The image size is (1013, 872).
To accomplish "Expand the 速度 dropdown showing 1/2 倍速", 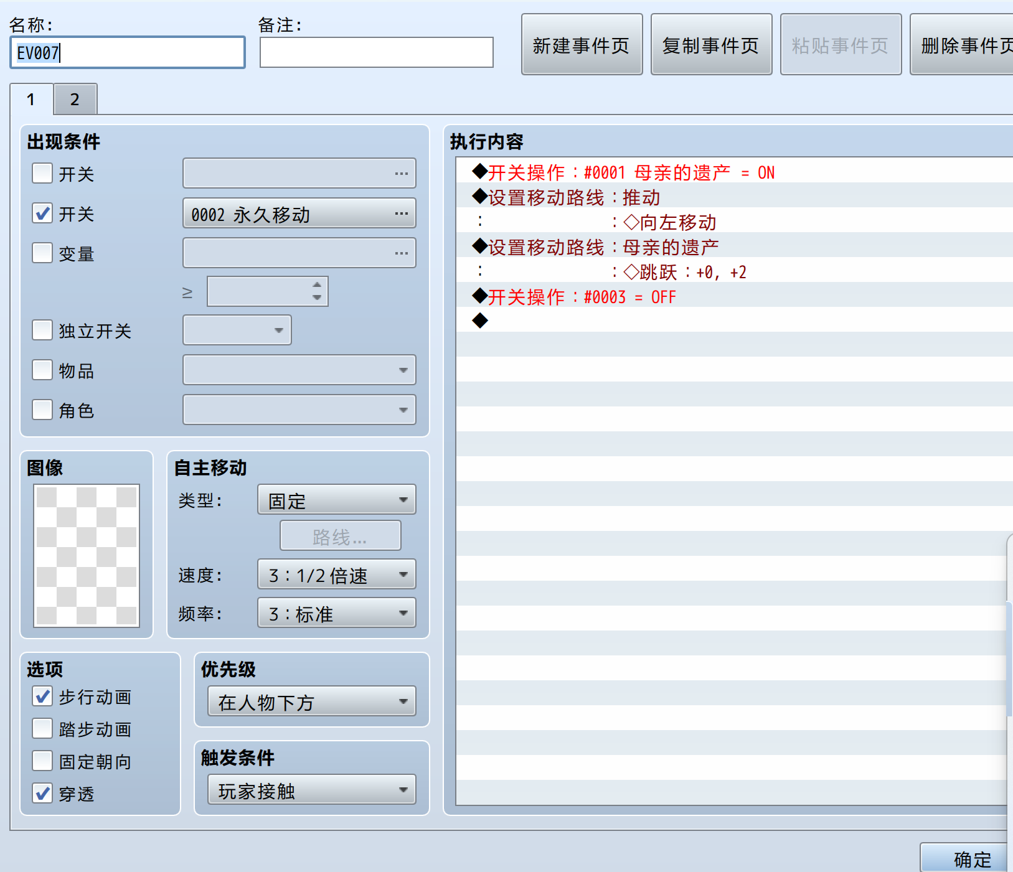I will click(337, 574).
